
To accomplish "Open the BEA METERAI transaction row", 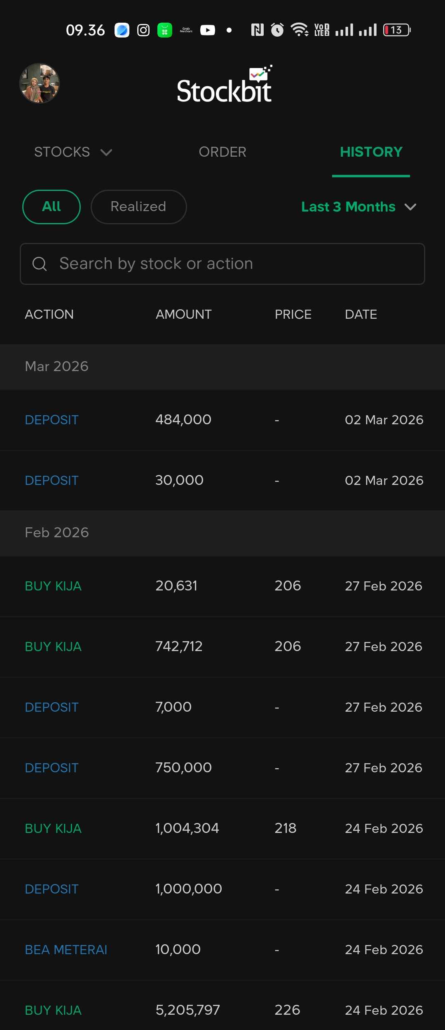I will [222, 950].
